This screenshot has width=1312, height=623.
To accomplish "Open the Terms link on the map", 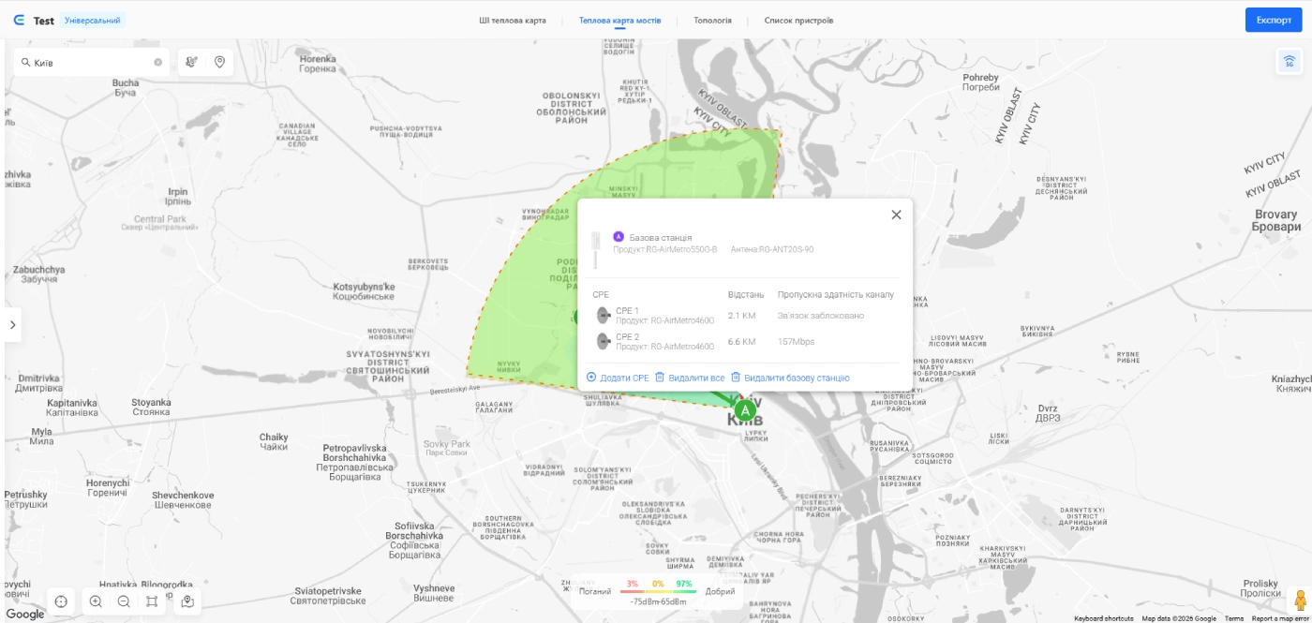I will point(1234,618).
